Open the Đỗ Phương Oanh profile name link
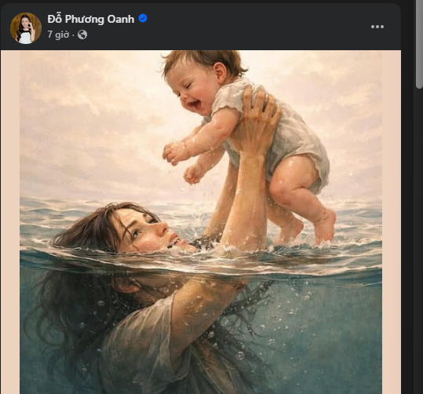This screenshot has width=423, height=394. (x=91, y=19)
